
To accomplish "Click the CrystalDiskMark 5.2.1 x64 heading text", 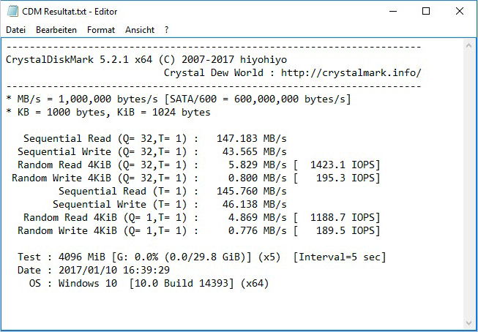I will [79, 59].
